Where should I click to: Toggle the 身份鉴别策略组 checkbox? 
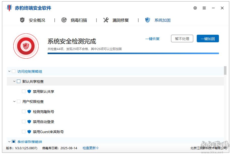tap(14, 141)
